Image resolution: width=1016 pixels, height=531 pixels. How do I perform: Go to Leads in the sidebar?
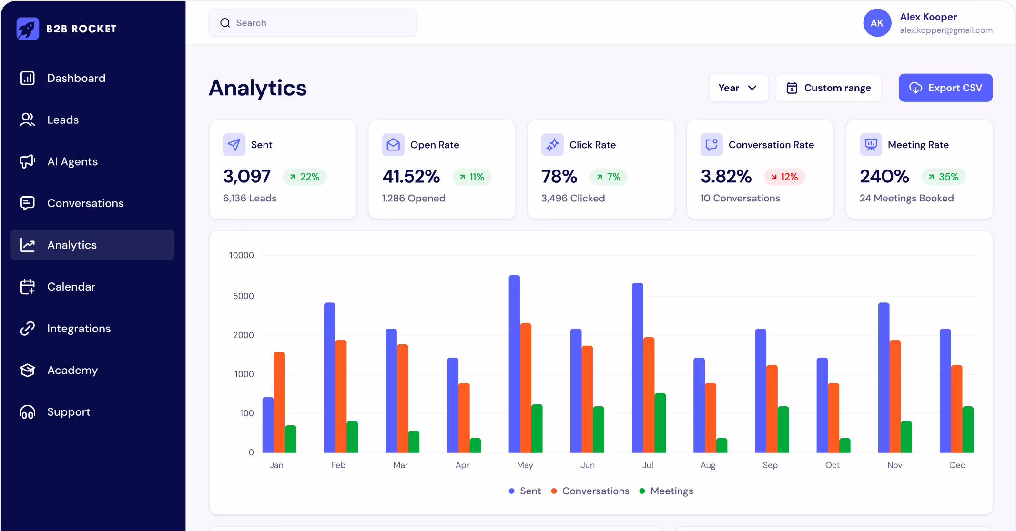pos(92,120)
